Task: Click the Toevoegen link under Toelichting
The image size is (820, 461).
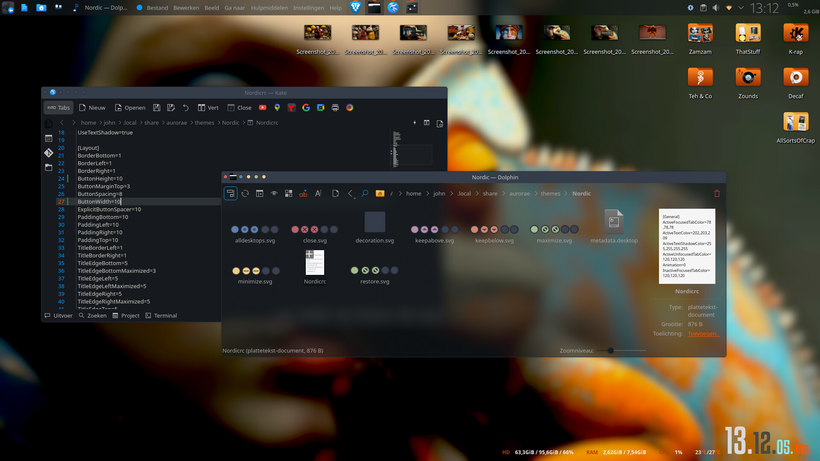Action: (x=703, y=333)
